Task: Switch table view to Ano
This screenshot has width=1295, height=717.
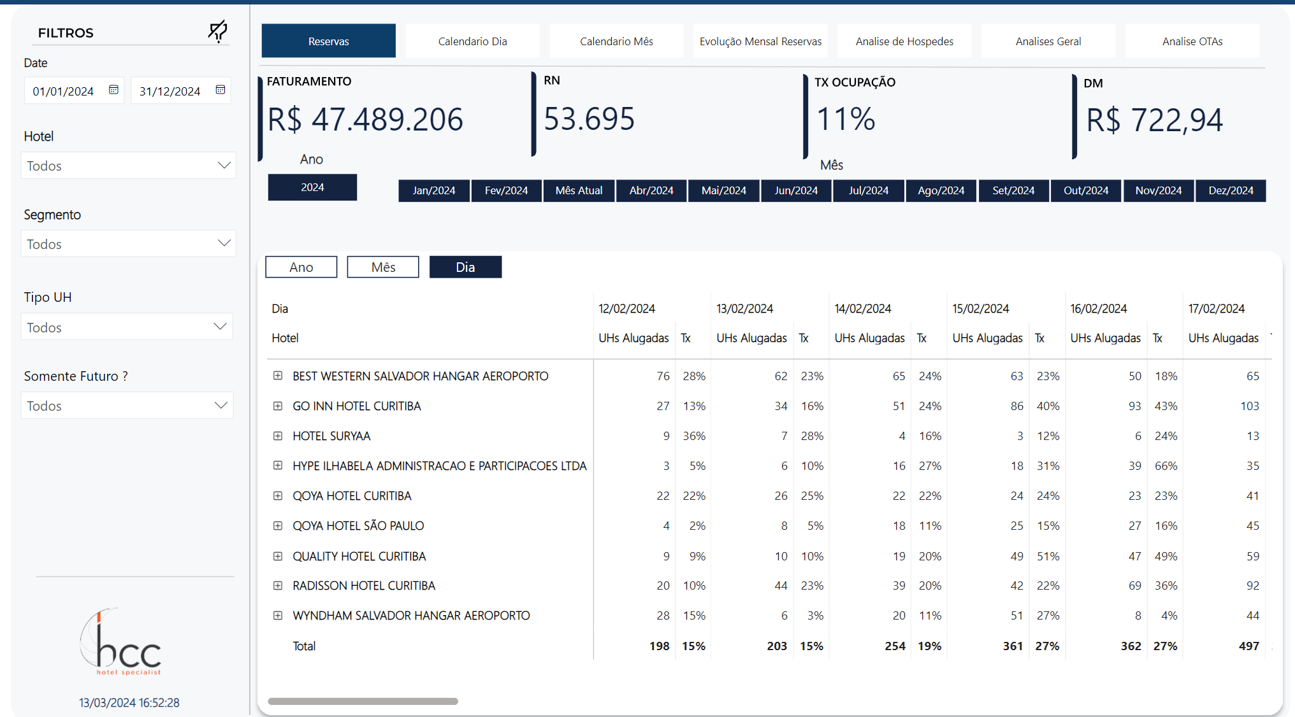Action: 301,267
